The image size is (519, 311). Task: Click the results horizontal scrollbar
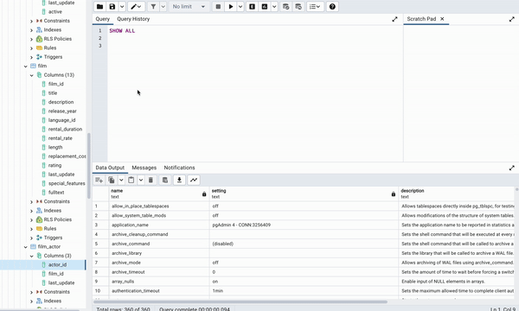click(x=240, y=301)
